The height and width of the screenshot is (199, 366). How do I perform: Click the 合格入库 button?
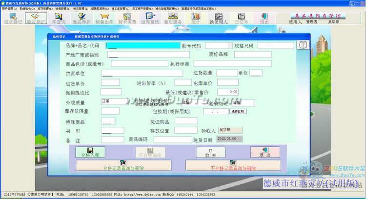(x=90, y=152)
